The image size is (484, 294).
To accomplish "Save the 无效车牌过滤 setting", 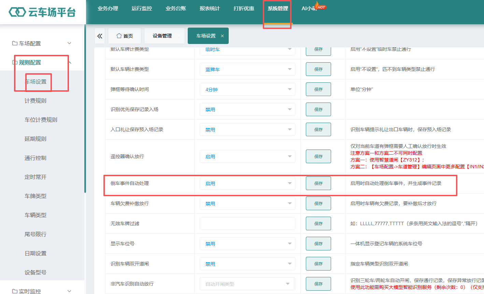I will coord(318,223).
